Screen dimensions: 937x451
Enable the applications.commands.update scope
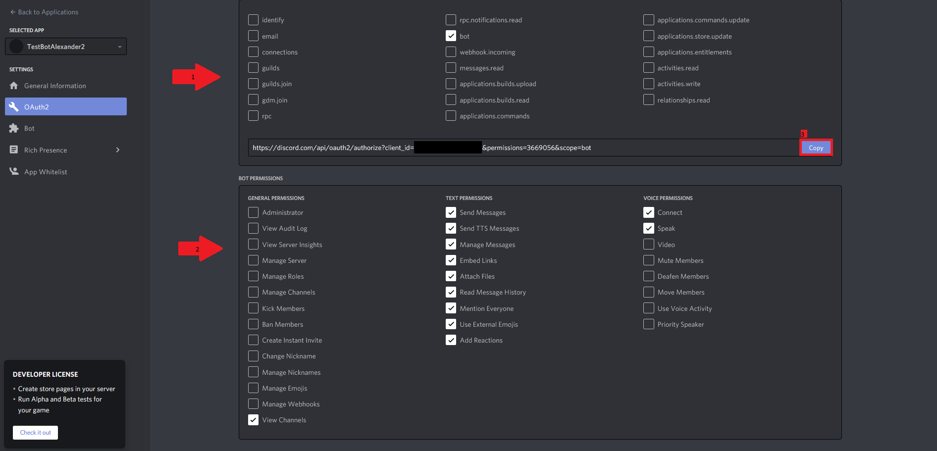pos(648,20)
